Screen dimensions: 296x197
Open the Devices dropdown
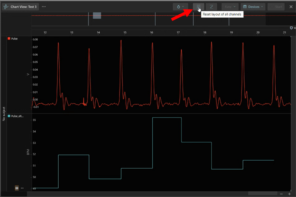[253, 7]
